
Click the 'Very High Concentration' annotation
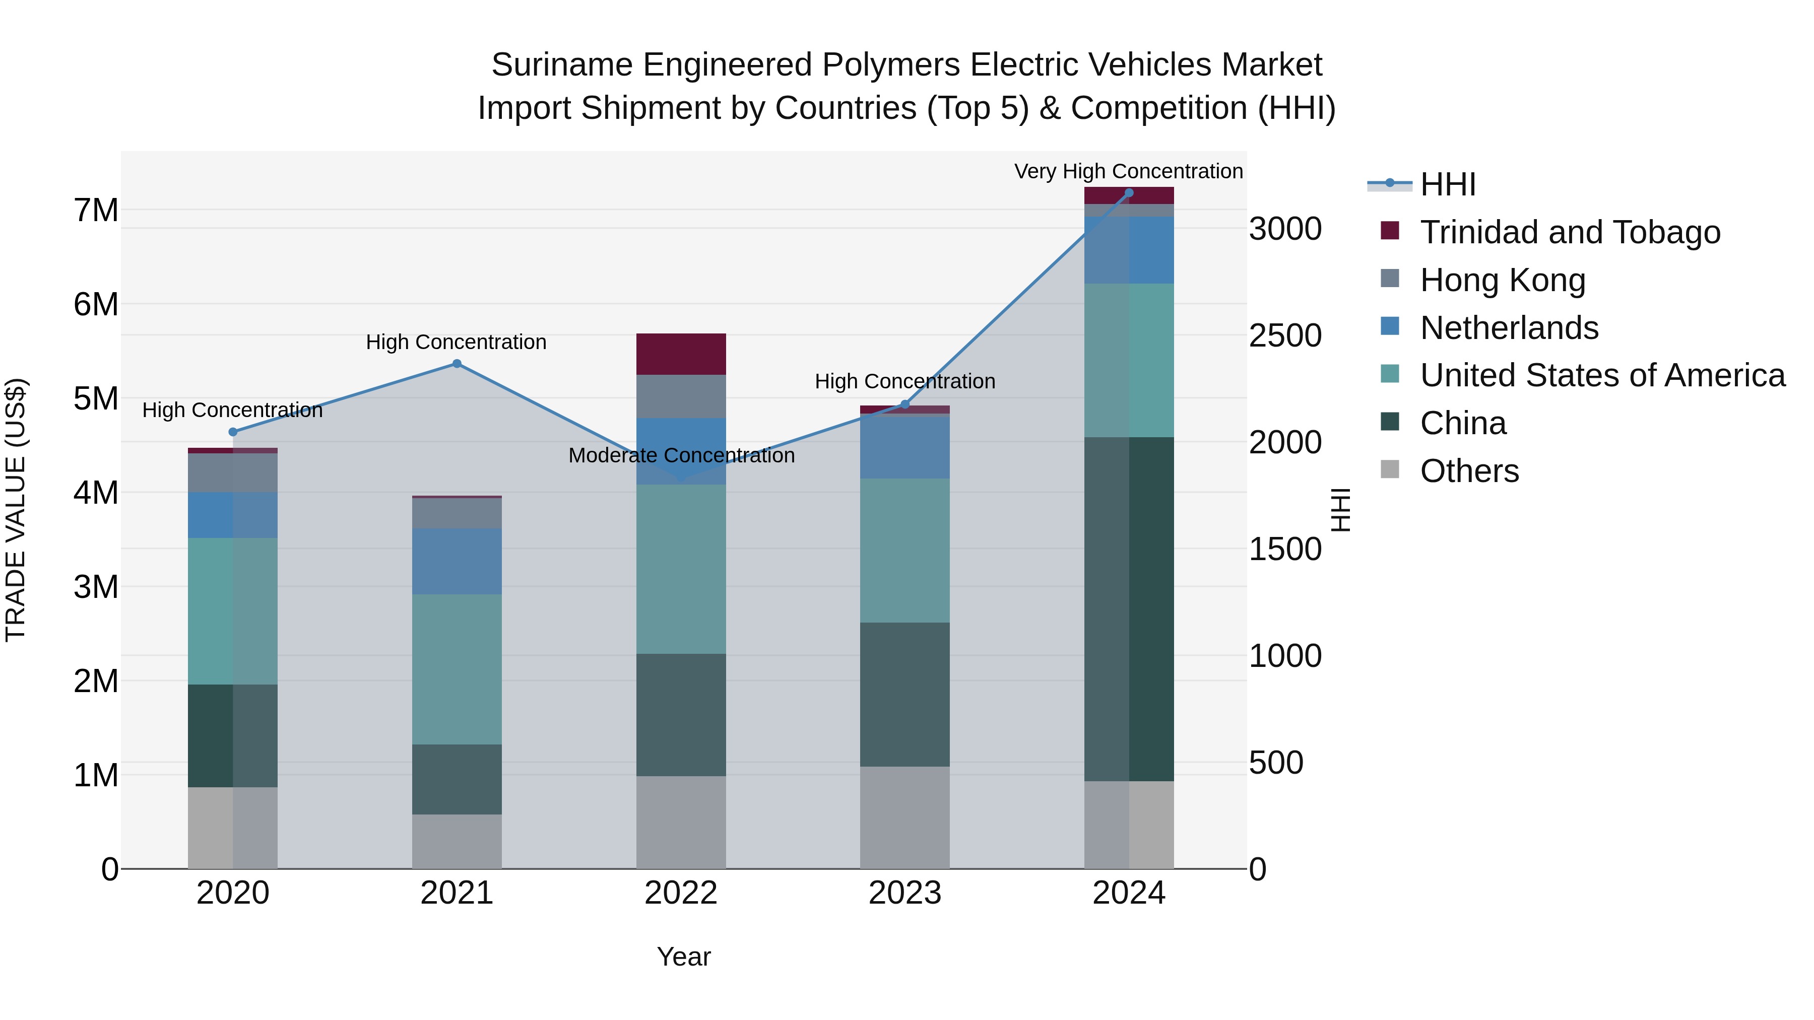point(1129,171)
